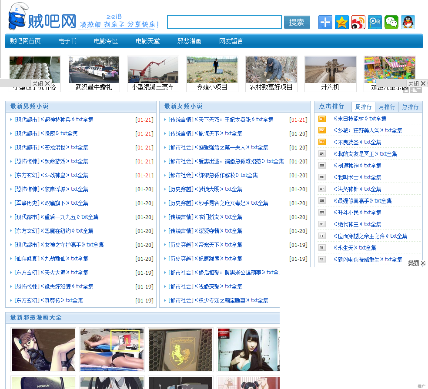This screenshot has height=389, width=428.
Task: Focus the search input box
Action: [224, 22]
